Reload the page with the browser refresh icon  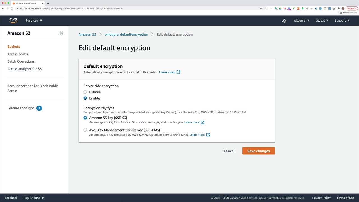[x=12, y=8]
